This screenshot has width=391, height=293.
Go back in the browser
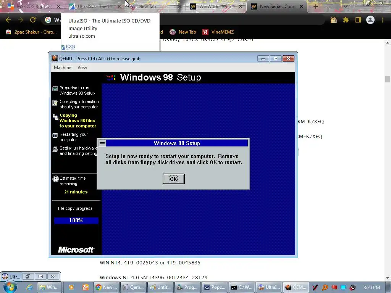pyautogui.click(x=8, y=20)
